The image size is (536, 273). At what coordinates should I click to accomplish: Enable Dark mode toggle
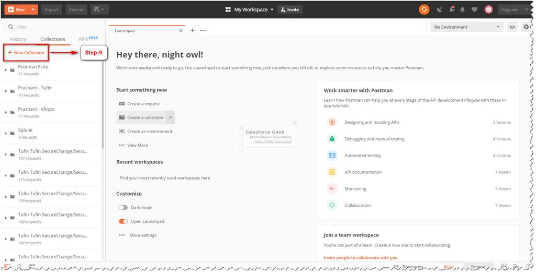point(123,208)
